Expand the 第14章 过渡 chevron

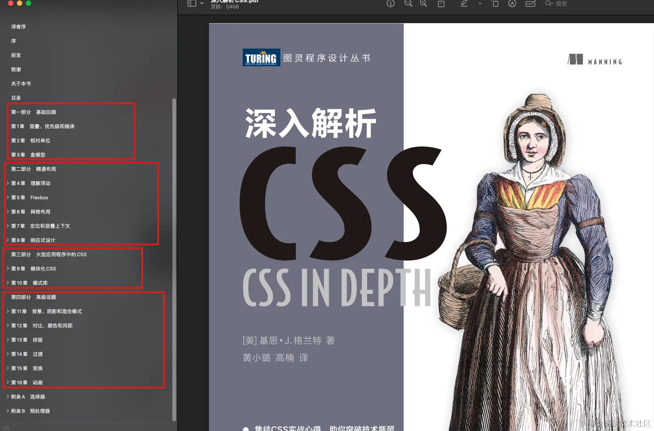(8, 354)
